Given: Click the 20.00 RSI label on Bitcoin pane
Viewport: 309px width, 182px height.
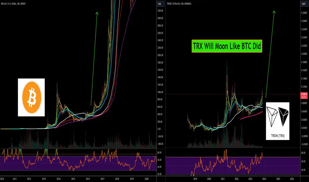Looking at the screenshot, I should 159,174.
